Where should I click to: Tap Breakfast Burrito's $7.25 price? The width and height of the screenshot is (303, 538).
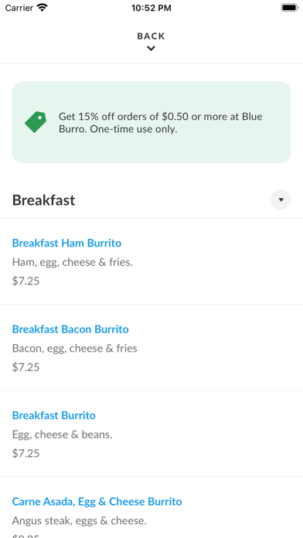coord(26,453)
